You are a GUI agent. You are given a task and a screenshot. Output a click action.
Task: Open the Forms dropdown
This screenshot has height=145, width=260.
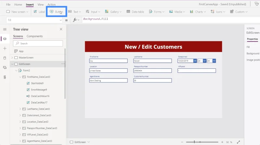(x=157, y=12)
